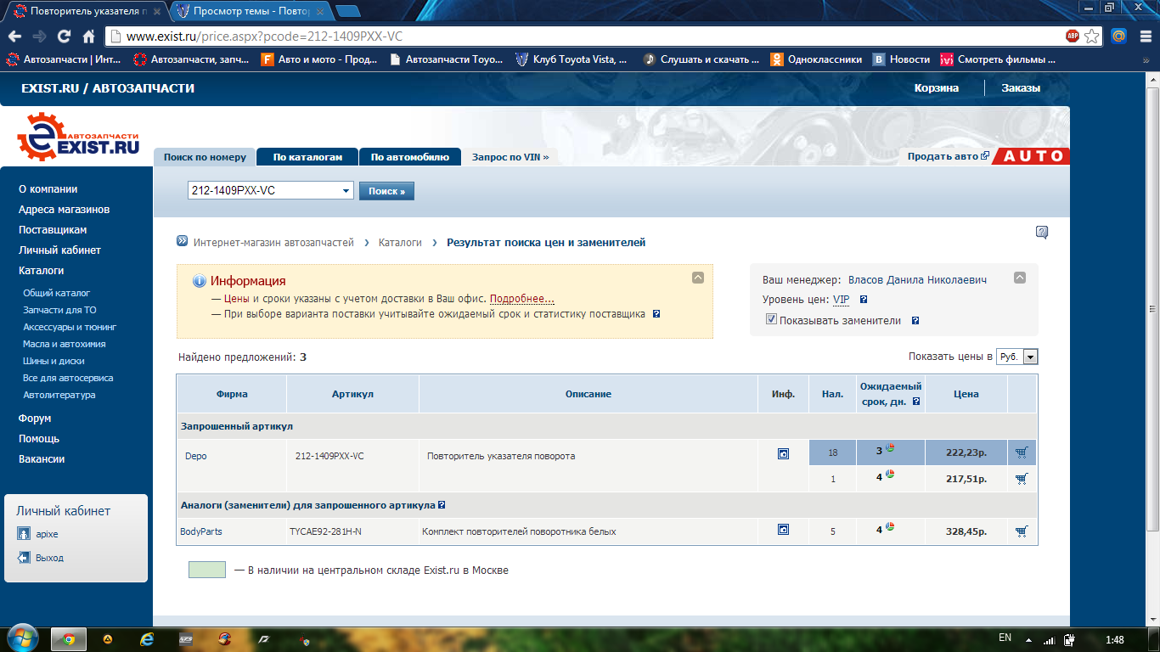Viewport: 1160px width, 652px height.
Task: Switch to 'По автомобилю' tab
Action: (409, 157)
